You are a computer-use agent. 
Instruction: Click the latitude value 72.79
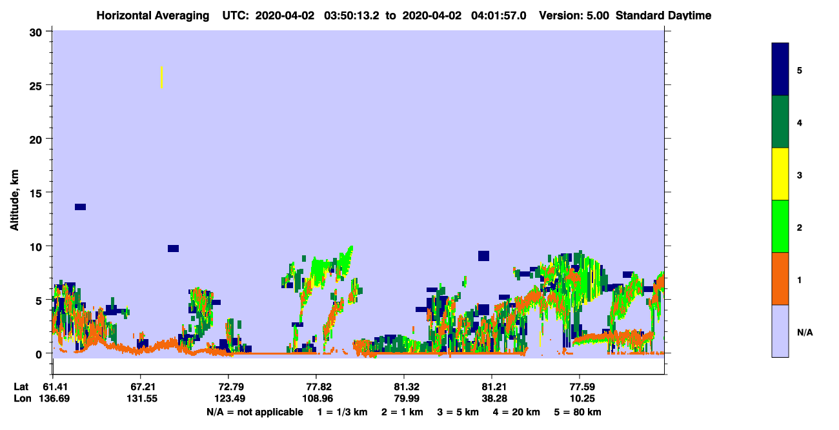pyautogui.click(x=228, y=387)
